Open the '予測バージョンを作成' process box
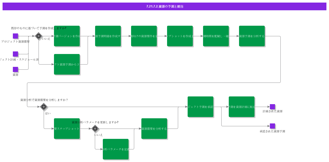The height and width of the screenshot is (162, 329). [x=67, y=36]
